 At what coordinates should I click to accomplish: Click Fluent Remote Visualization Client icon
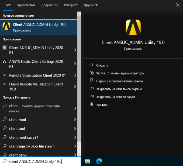pos(5,84)
